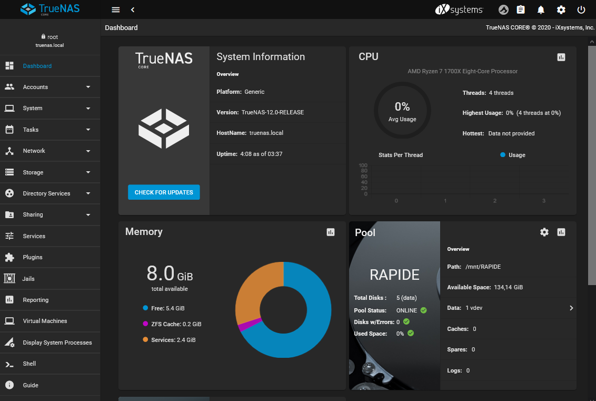Click CHECK FOR UPDATES button
The height and width of the screenshot is (401, 596).
pyautogui.click(x=164, y=192)
